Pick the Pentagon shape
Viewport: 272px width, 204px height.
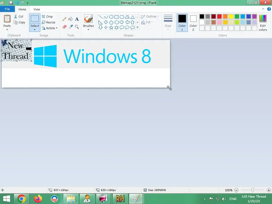click(111, 22)
